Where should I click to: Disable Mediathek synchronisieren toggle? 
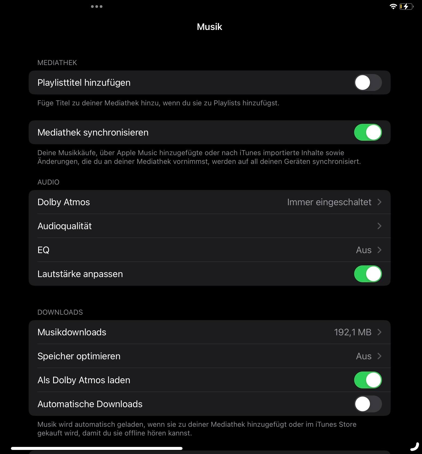pyautogui.click(x=368, y=132)
